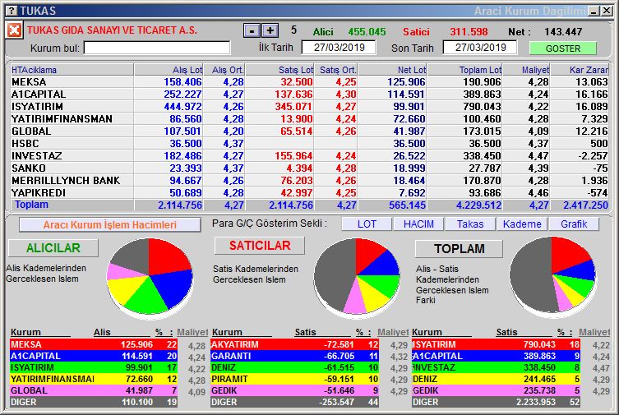
Task: Select the SANKO row
Action: 309,168
